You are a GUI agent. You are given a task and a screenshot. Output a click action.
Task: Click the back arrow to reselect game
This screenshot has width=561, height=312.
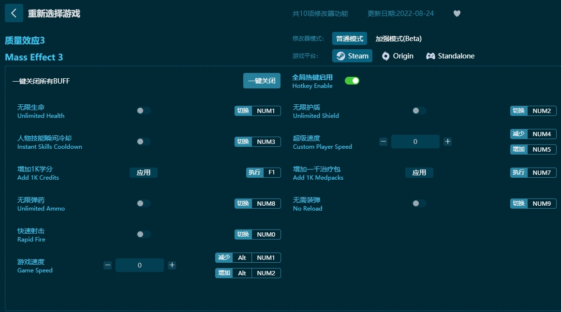(x=14, y=13)
